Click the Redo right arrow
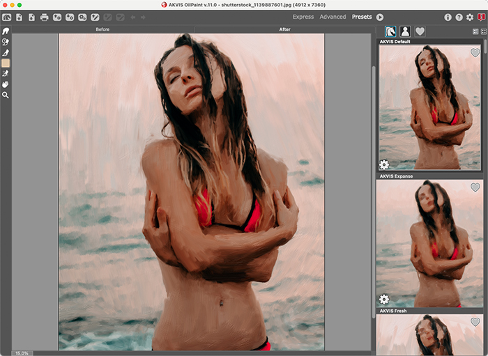The height and width of the screenshot is (356, 488). 143,17
